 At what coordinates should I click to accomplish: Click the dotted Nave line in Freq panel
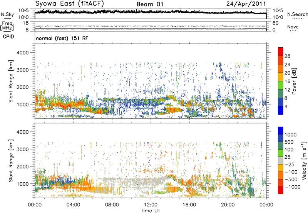tap(151, 26)
